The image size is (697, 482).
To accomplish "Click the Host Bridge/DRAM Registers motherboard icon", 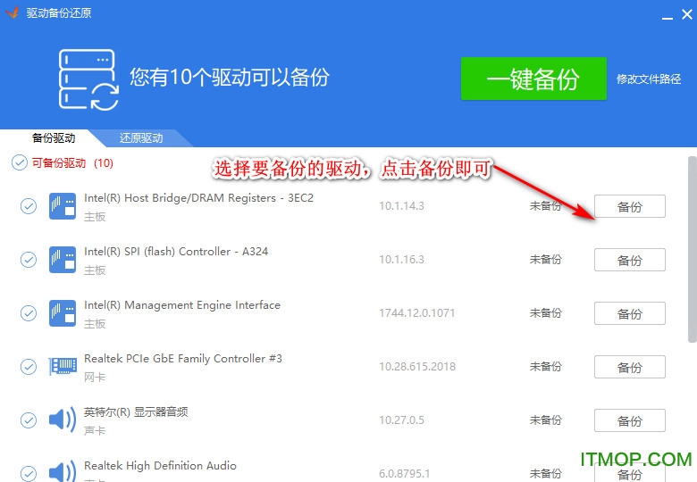I will tap(63, 206).
